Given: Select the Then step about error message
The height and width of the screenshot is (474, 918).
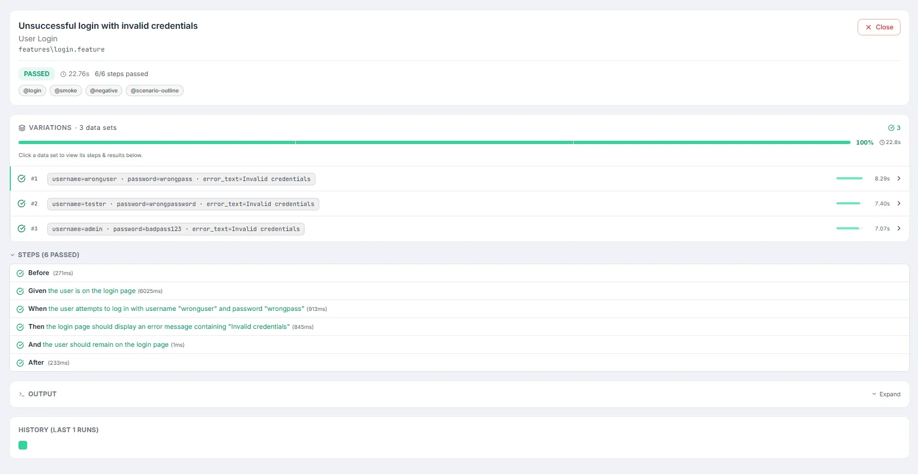Looking at the screenshot, I should tap(460, 327).
